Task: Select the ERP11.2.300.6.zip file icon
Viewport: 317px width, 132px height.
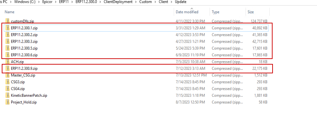Action: tap(7, 55)
